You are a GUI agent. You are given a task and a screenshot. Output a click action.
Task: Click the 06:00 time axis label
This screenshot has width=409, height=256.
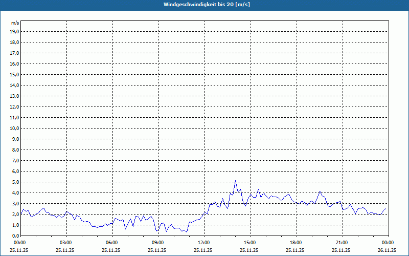click(x=111, y=243)
